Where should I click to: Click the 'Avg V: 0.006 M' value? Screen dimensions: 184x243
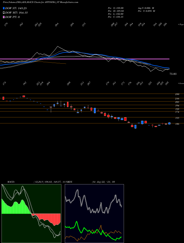coord(146,8)
